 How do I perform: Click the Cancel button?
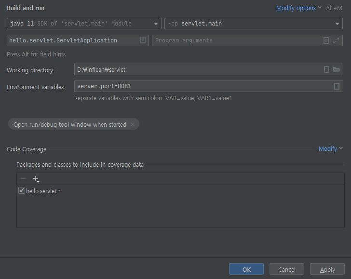click(287, 269)
